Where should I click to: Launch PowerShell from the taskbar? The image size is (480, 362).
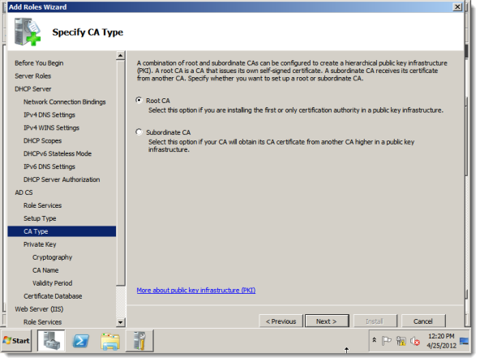(80, 341)
